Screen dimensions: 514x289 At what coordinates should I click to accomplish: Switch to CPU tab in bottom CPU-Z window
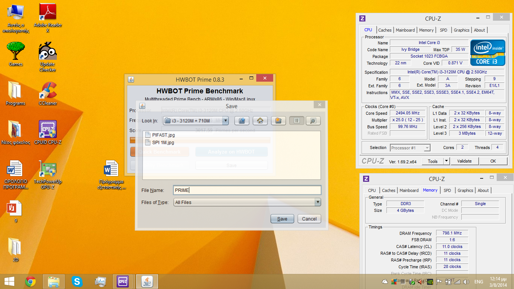point(372,190)
